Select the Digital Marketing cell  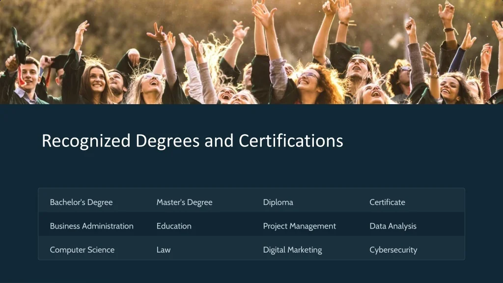pos(292,250)
